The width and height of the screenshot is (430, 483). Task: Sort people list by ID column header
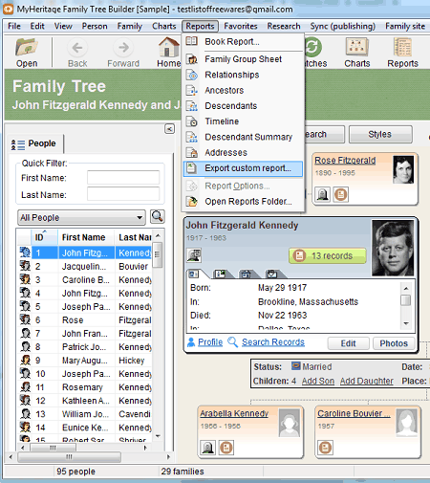tap(44, 237)
